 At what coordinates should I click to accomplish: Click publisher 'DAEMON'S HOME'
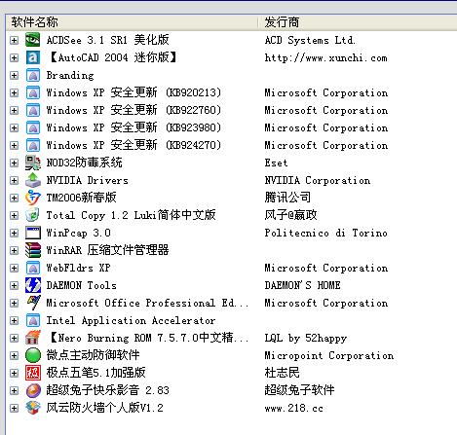302,285
